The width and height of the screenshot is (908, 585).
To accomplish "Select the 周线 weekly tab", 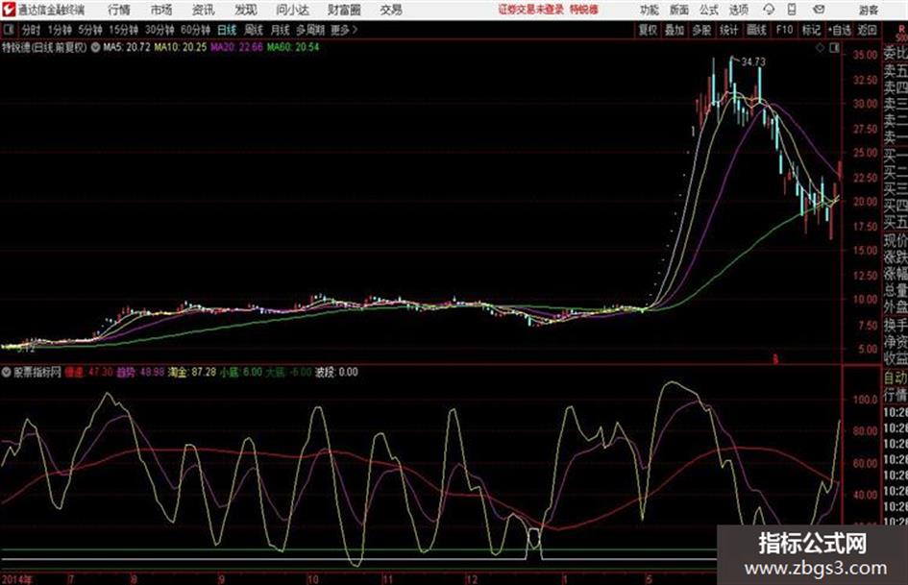I will (x=254, y=30).
